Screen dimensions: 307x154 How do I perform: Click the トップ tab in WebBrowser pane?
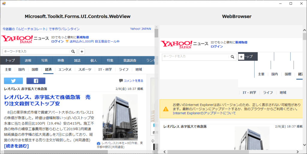248,57
